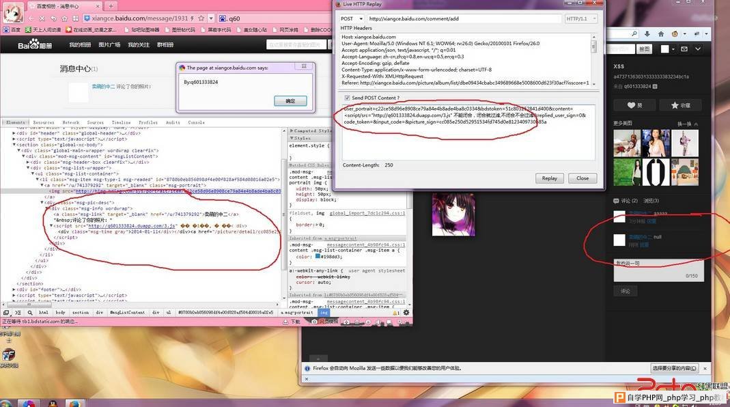Open the 百度 bookmark

[x=12, y=29]
